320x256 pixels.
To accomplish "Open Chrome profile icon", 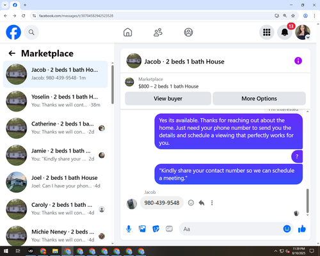I will (x=305, y=16).
